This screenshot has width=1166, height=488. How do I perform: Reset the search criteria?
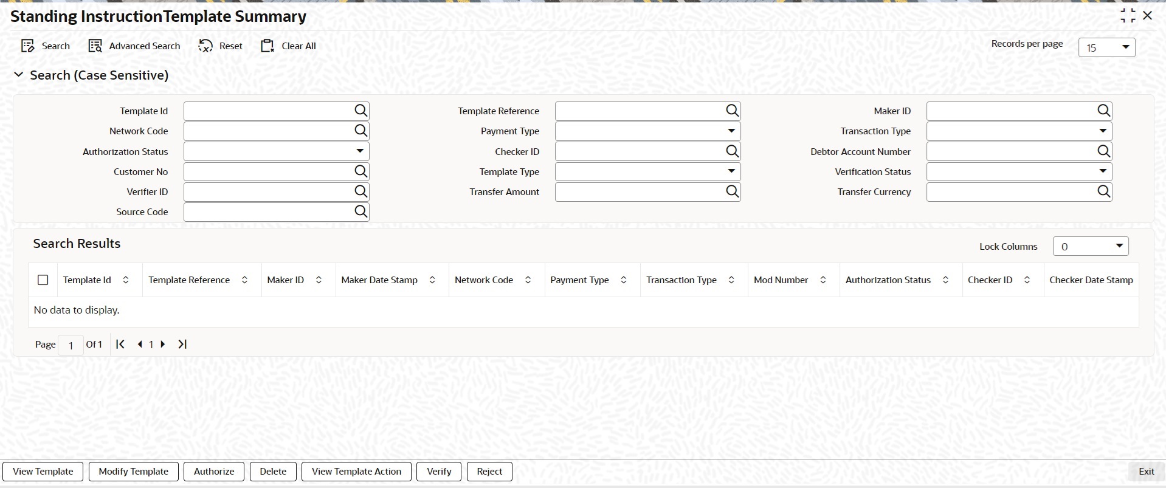(x=220, y=46)
